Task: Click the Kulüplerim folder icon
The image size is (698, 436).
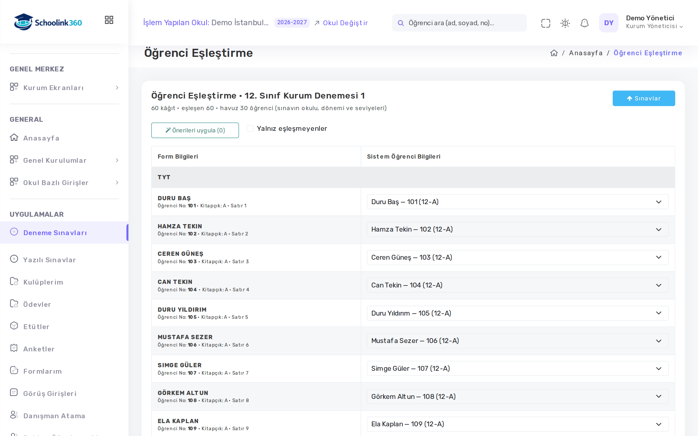Action: point(14,281)
